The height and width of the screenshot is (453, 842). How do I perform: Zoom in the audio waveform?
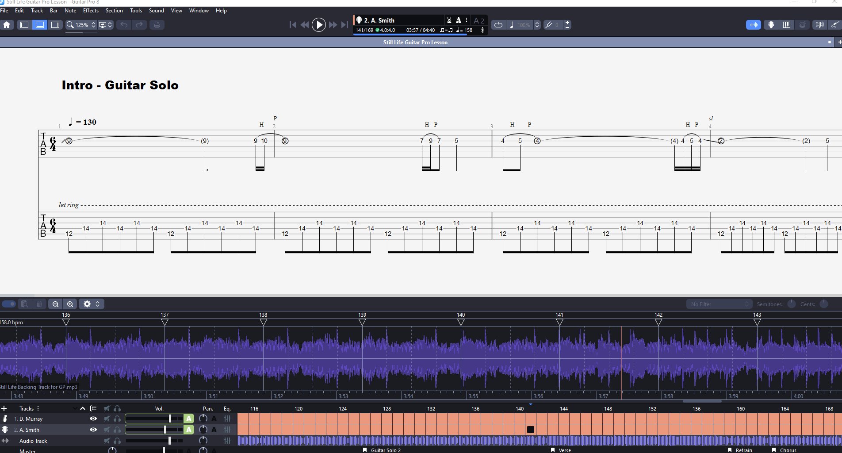point(70,304)
